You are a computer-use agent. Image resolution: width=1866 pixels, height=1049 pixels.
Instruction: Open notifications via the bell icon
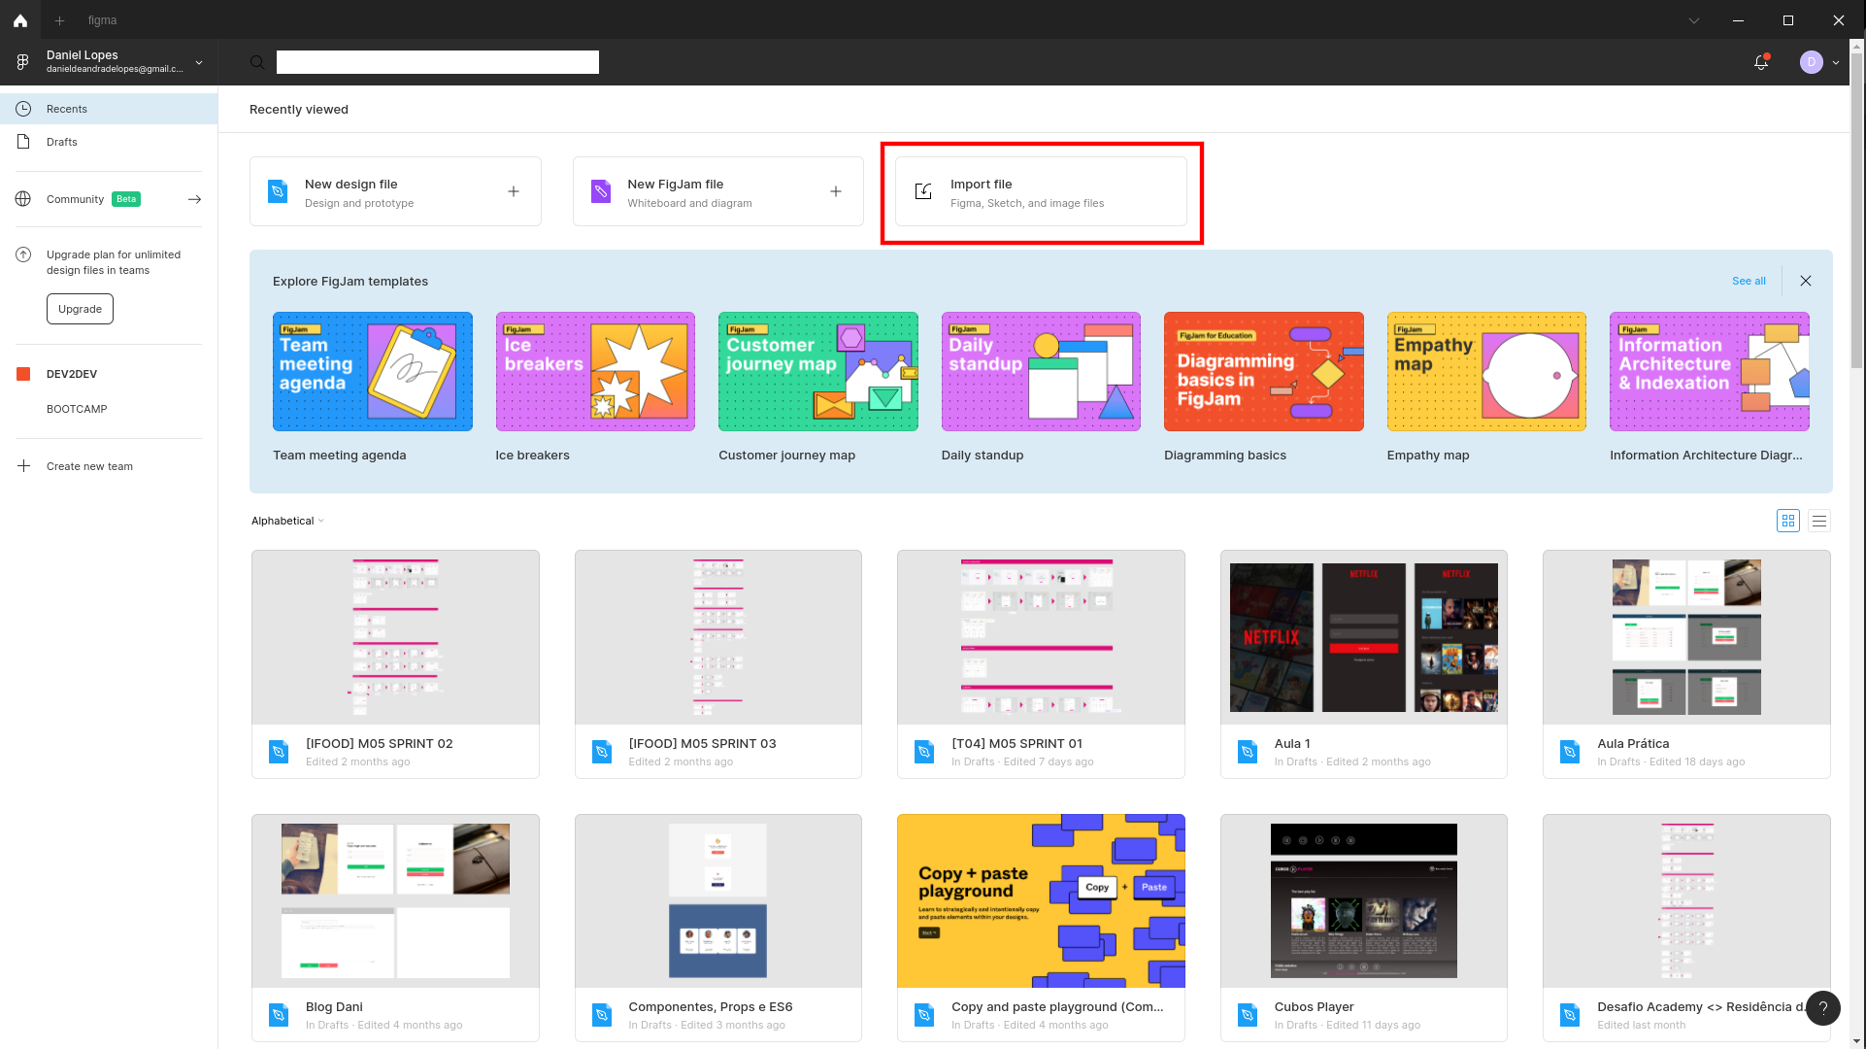1761,61
